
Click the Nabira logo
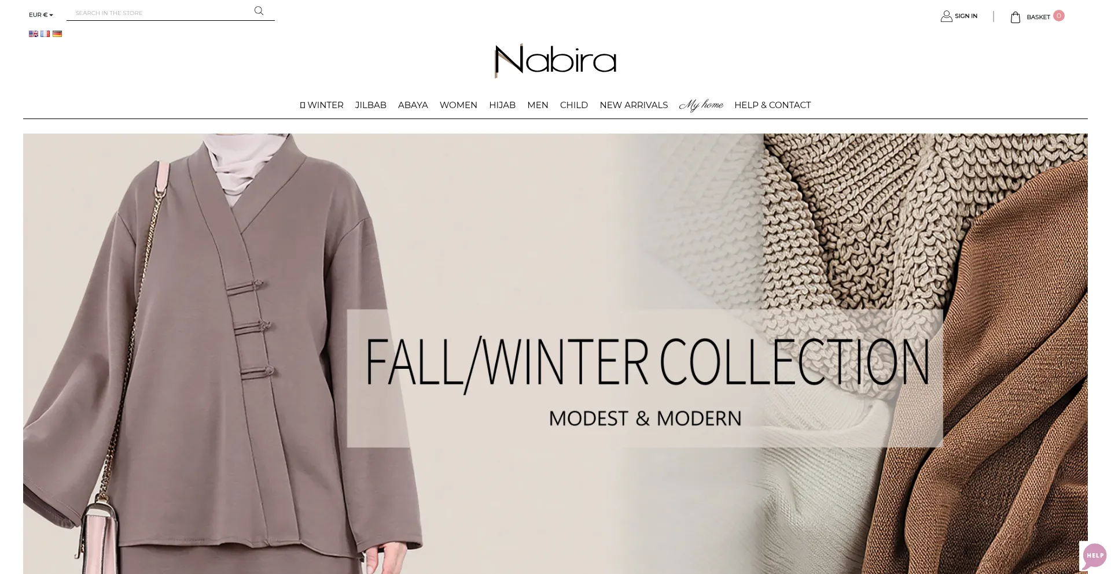pyautogui.click(x=555, y=60)
